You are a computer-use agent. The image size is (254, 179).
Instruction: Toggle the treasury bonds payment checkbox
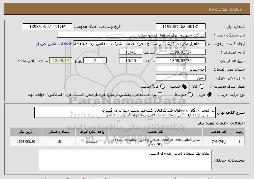click(x=160, y=95)
